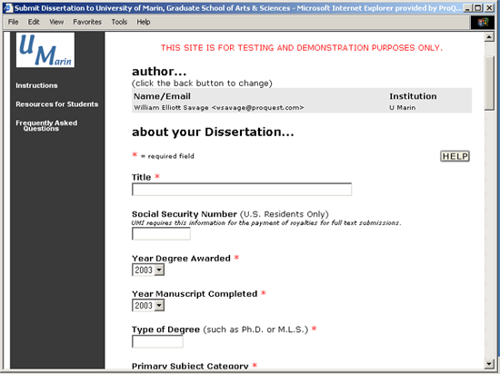Click the Internet Explorer page icon in title bar
The width and height of the screenshot is (500, 374).
(x=8, y=8)
